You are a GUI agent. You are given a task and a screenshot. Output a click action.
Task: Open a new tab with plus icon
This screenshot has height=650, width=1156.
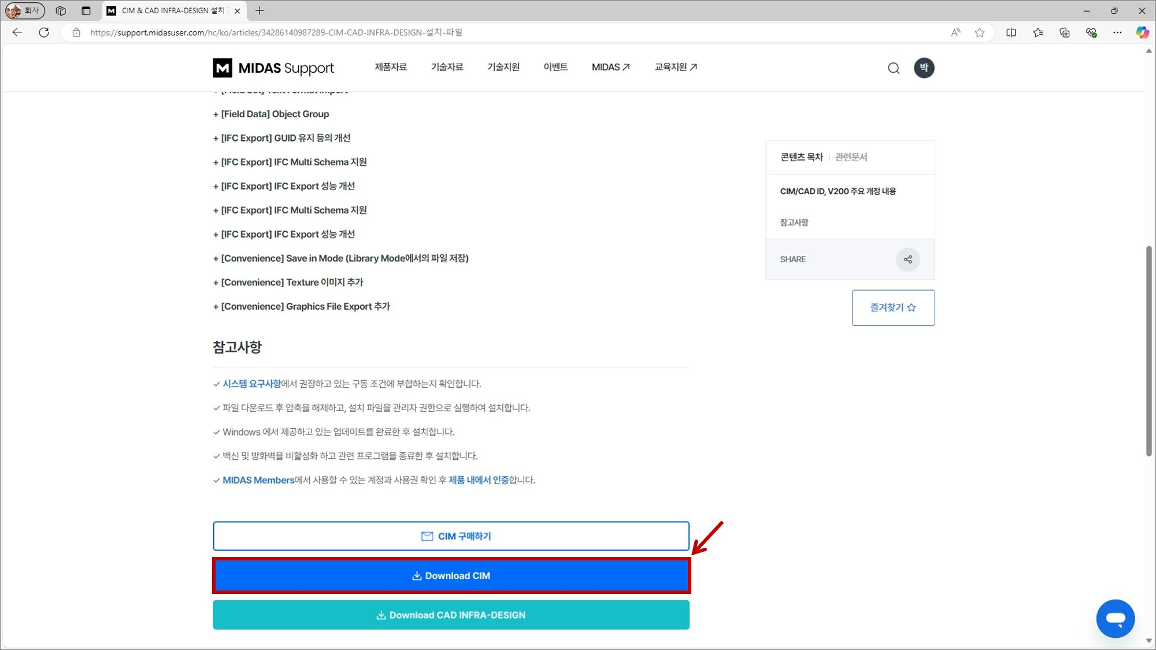click(x=260, y=10)
